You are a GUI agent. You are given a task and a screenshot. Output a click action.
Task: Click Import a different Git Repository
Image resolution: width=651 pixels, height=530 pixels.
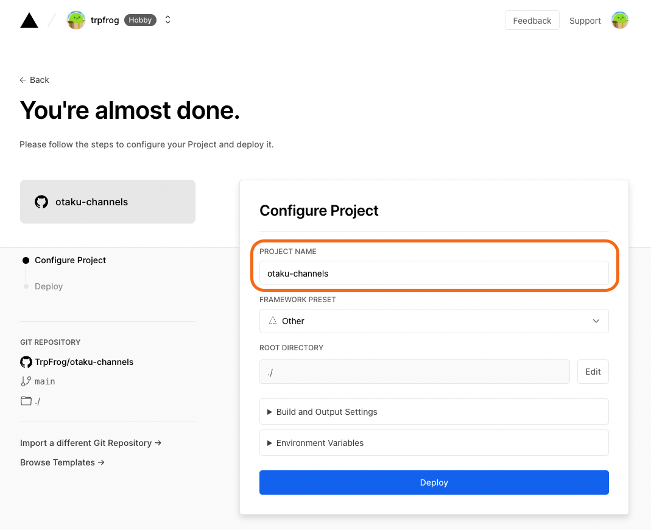[91, 443]
